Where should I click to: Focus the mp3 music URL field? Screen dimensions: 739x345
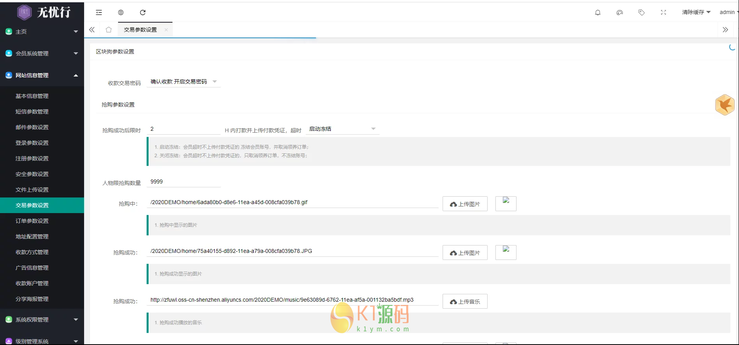(x=292, y=300)
